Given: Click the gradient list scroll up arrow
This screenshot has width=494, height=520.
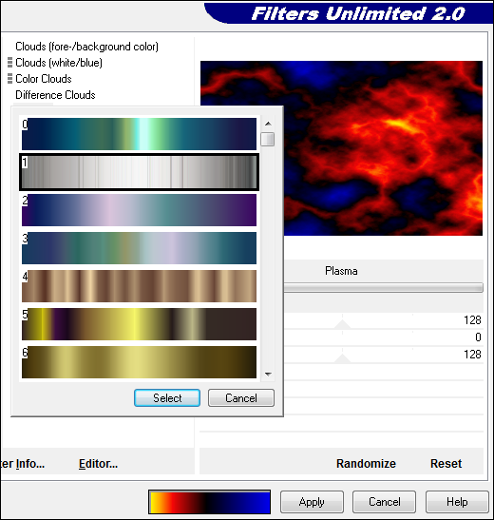Looking at the screenshot, I should pyautogui.click(x=268, y=124).
